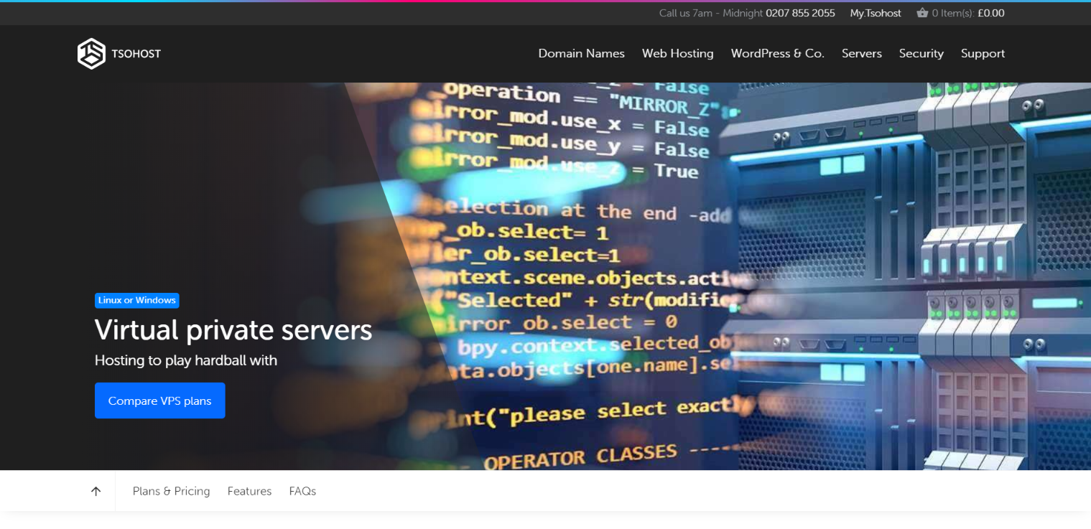This screenshot has height=529, width=1091.
Task: Expand the WordPress & Co. menu
Action: (777, 54)
